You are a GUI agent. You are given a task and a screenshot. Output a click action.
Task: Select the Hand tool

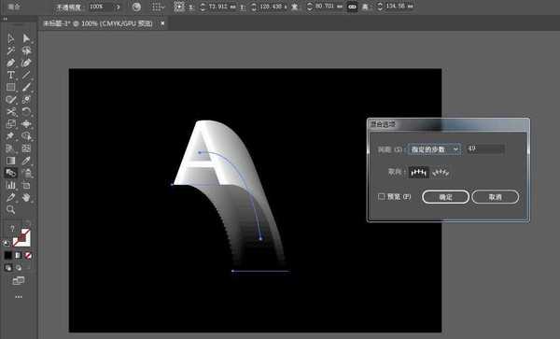tap(26, 198)
